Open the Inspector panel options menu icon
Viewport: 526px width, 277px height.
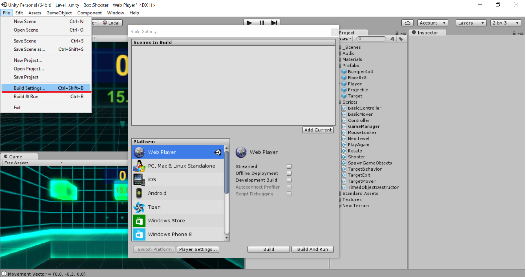[x=521, y=33]
